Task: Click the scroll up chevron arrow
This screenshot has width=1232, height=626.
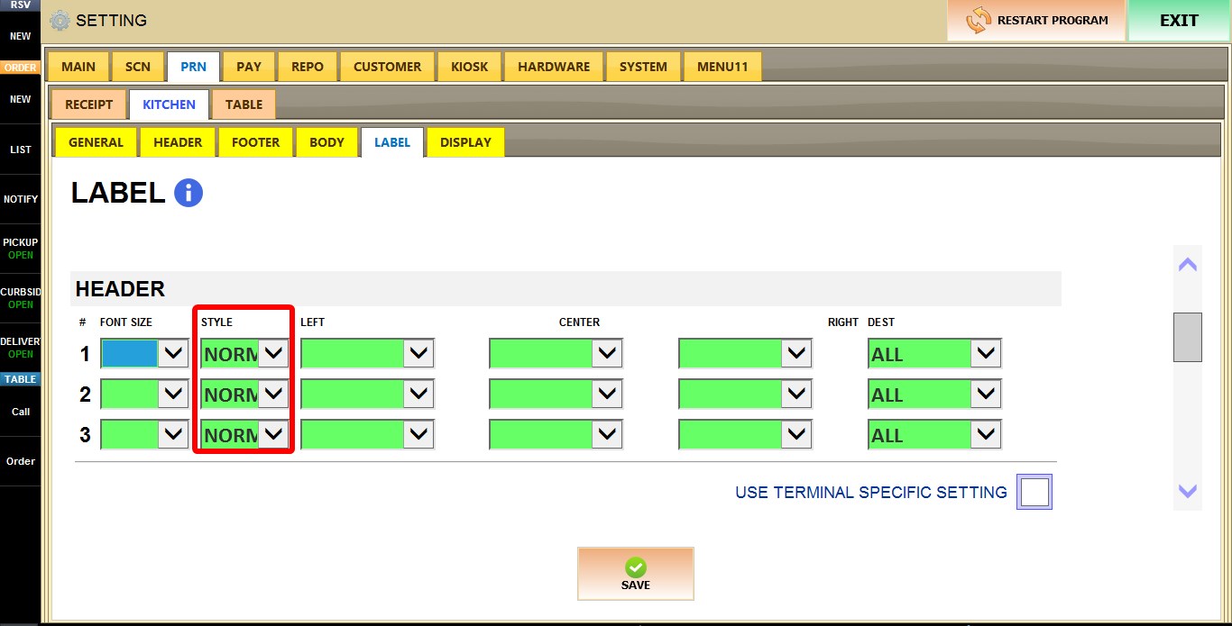Action: pos(1188,265)
